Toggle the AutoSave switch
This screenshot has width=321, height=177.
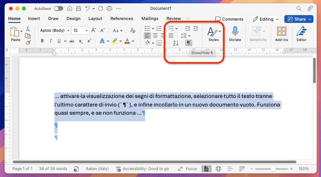[x=58, y=9]
